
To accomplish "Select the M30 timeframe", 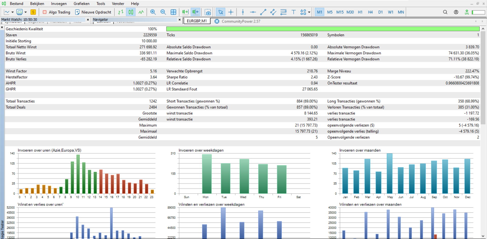I will point(350,12).
